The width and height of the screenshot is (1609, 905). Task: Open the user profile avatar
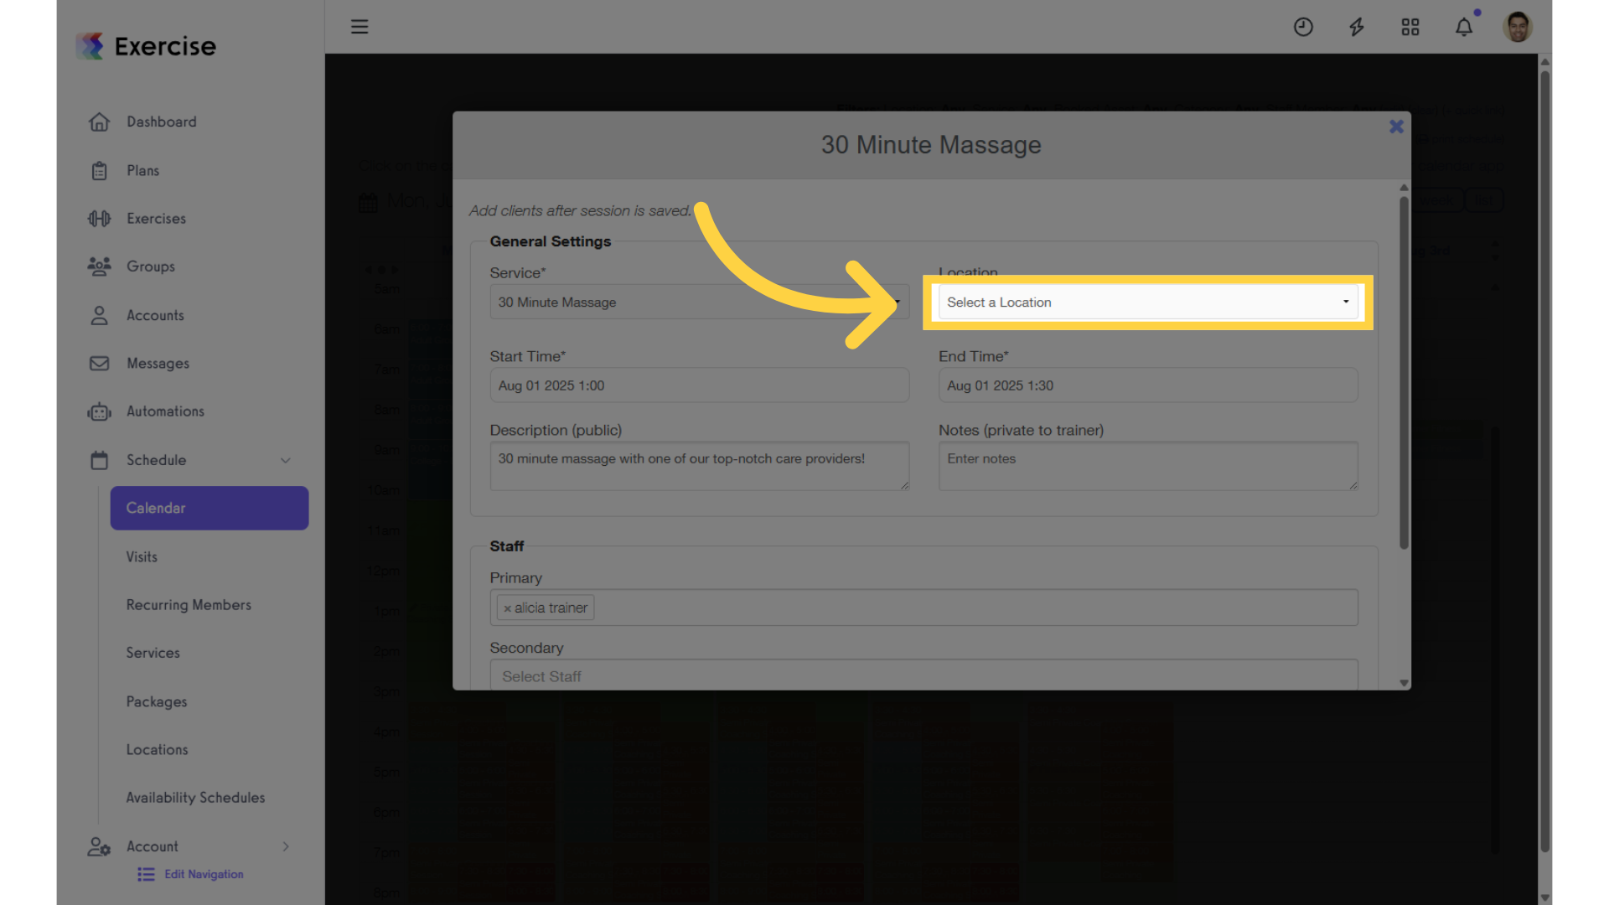coord(1518,27)
